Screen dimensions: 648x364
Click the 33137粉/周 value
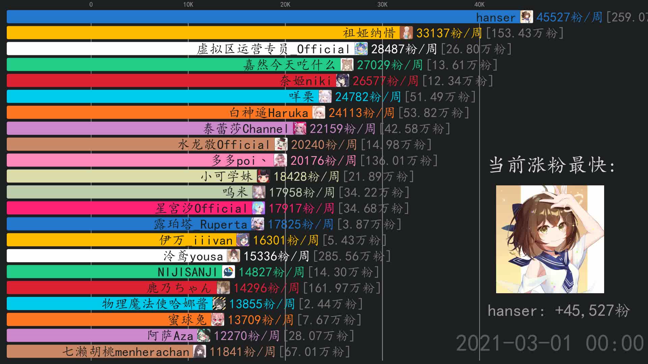449,33
